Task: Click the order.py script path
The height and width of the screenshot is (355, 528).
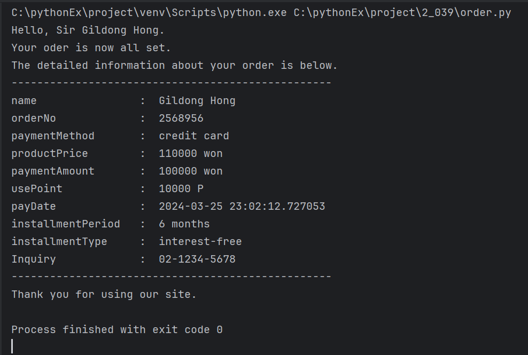Action: pos(402,13)
